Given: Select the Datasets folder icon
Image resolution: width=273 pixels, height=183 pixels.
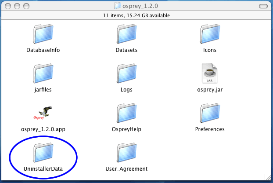Looking at the screenshot, I should point(126,33).
